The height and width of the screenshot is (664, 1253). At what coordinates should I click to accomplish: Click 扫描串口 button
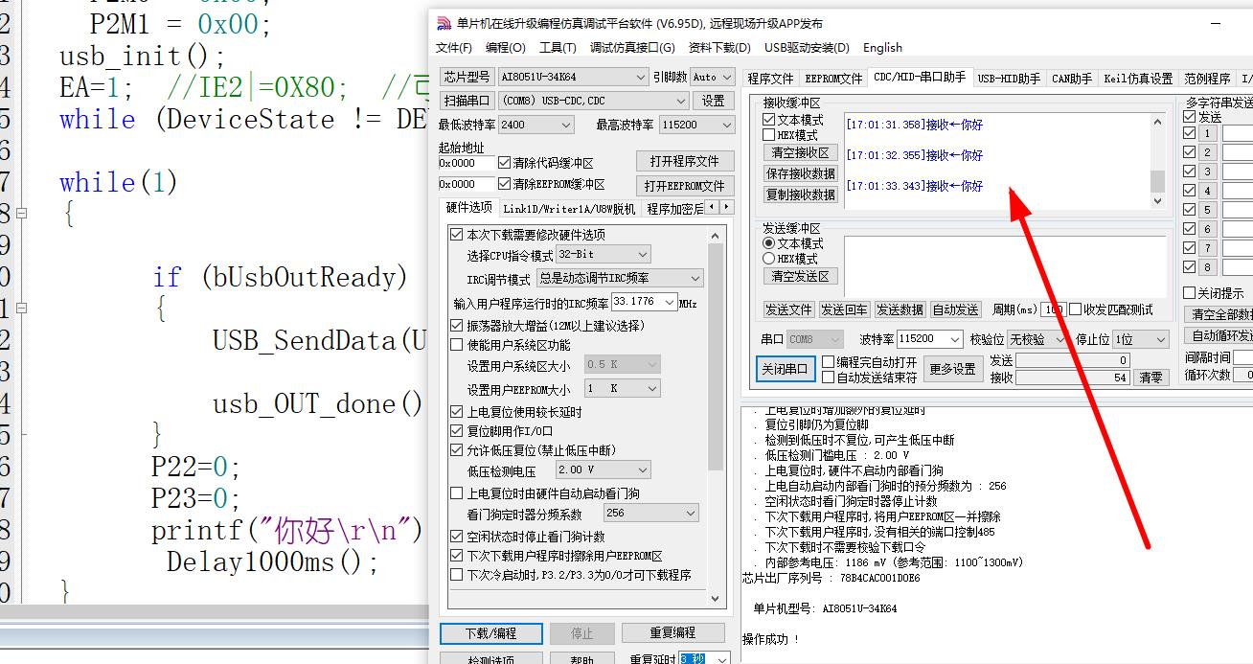coord(467,101)
